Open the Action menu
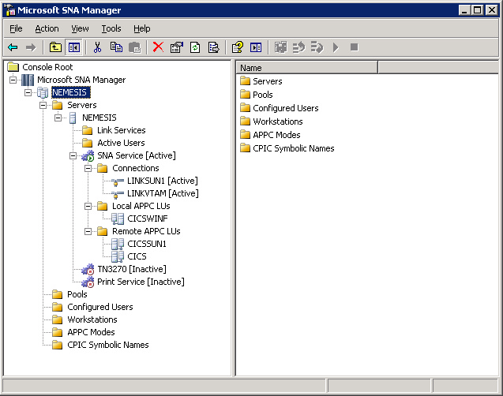The width and height of the screenshot is (503, 396). (x=47, y=28)
